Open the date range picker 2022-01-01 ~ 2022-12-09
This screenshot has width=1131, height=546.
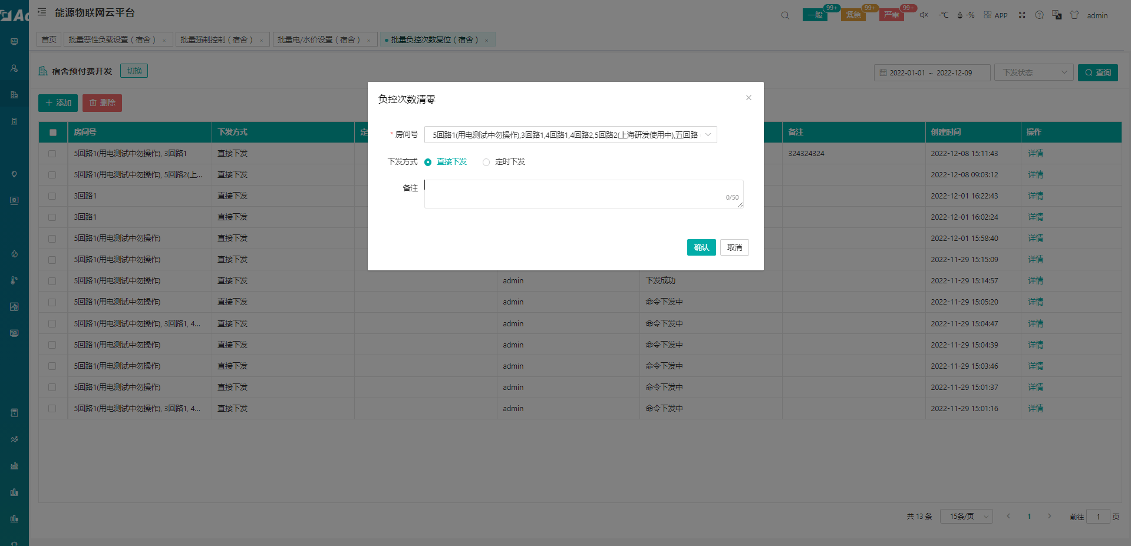pyautogui.click(x=932, y=72)
